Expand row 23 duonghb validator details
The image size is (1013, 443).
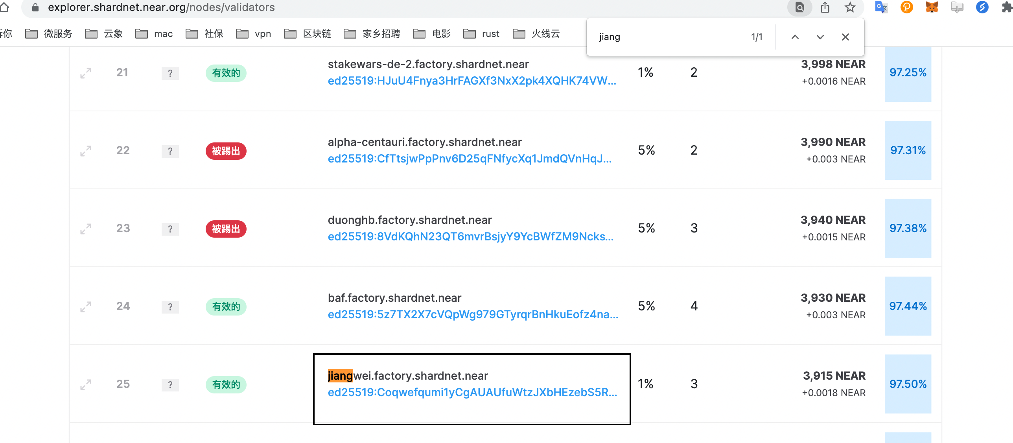click(x=86, y=229)
